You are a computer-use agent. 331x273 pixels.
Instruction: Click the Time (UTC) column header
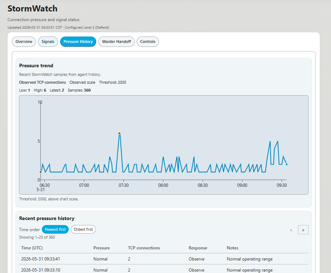click(x=32, y=248)
